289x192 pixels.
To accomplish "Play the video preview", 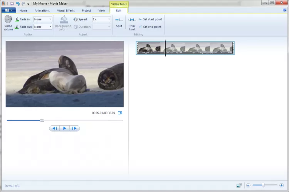I will click(x=65, y=129).
